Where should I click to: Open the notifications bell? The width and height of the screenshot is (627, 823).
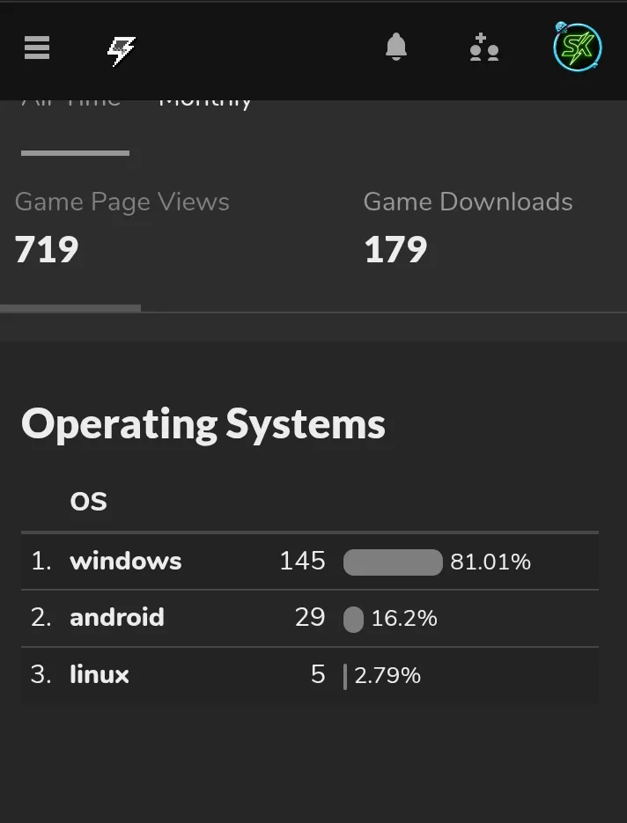click(396, 48)
